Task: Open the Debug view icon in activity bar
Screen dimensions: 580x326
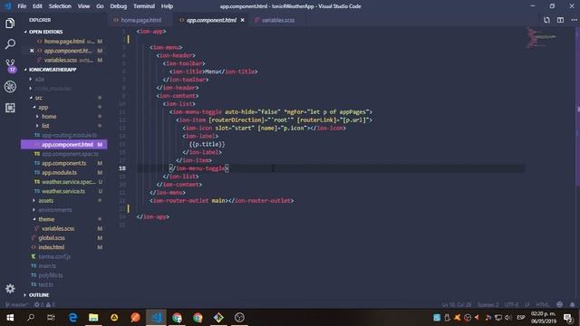Action: pyautogui.click(x=10, y=87)
